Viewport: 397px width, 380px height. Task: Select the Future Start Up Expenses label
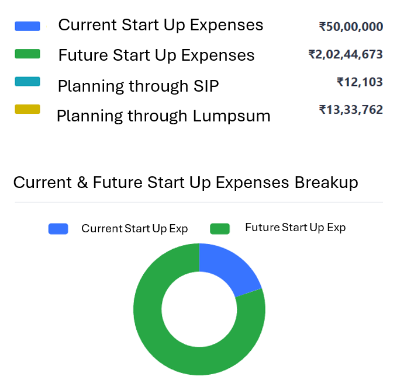click(156, 55)
